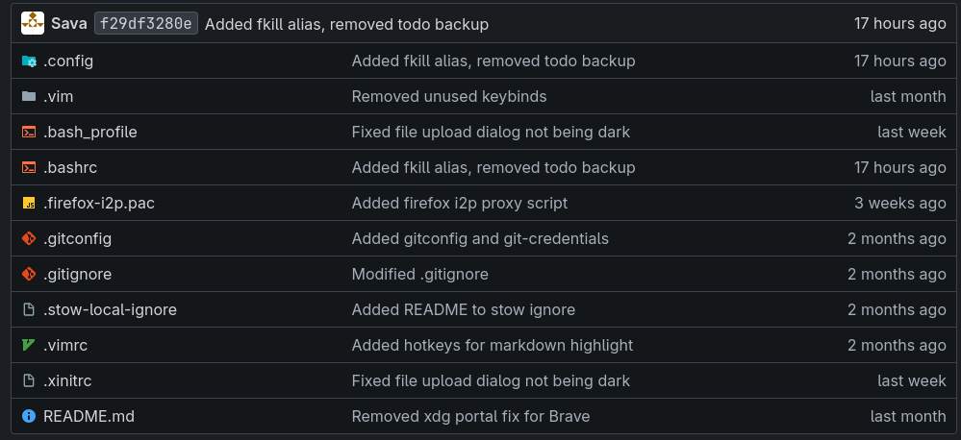
Task: Click the .gitignore git icon
Action: click(29, 274)
